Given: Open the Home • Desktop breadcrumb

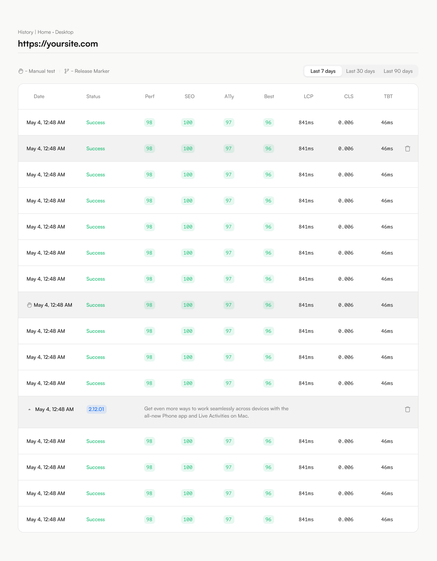Looking at the screenshot, I should (55, 32).
